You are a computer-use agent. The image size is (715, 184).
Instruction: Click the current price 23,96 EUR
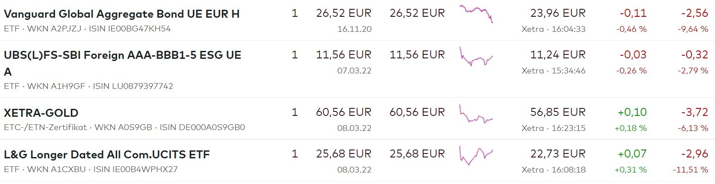point(558,13)
